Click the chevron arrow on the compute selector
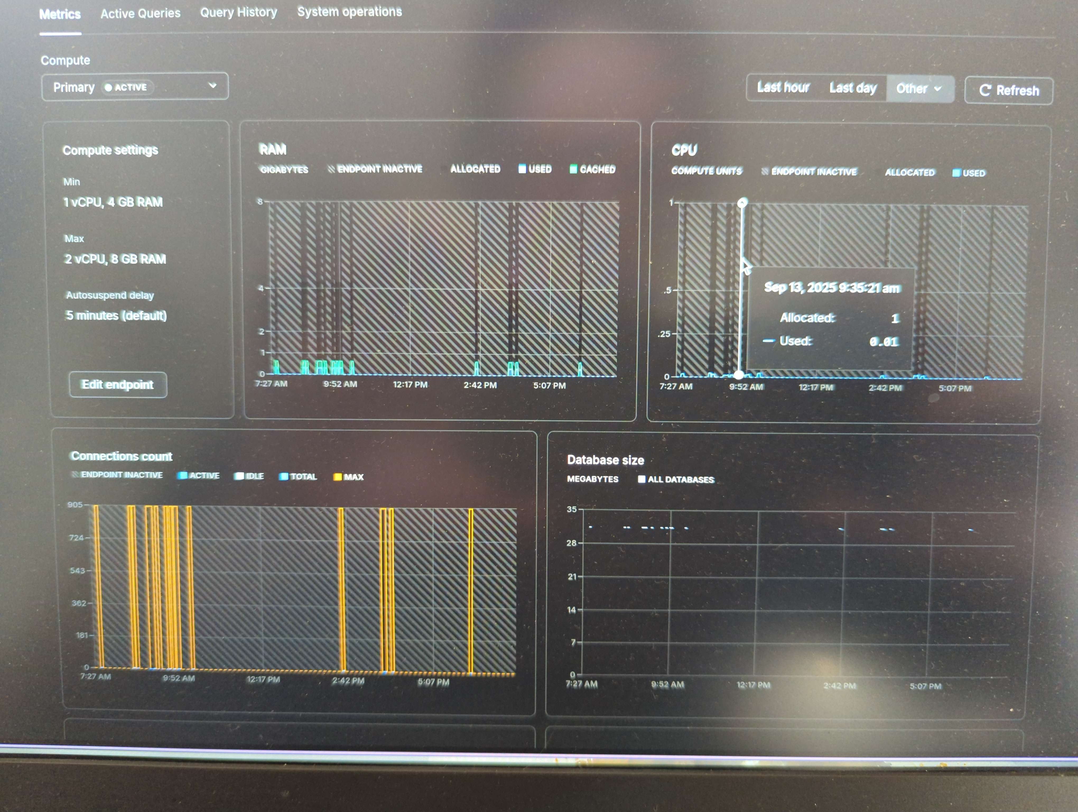Screen dimensions: 1078x812 coord(212,86)
